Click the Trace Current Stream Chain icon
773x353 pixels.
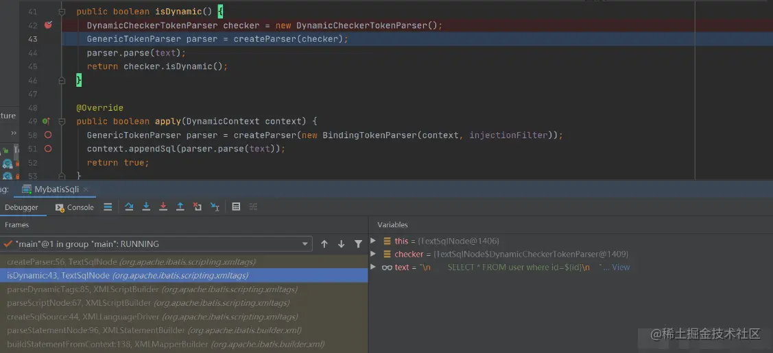point(253,207)
